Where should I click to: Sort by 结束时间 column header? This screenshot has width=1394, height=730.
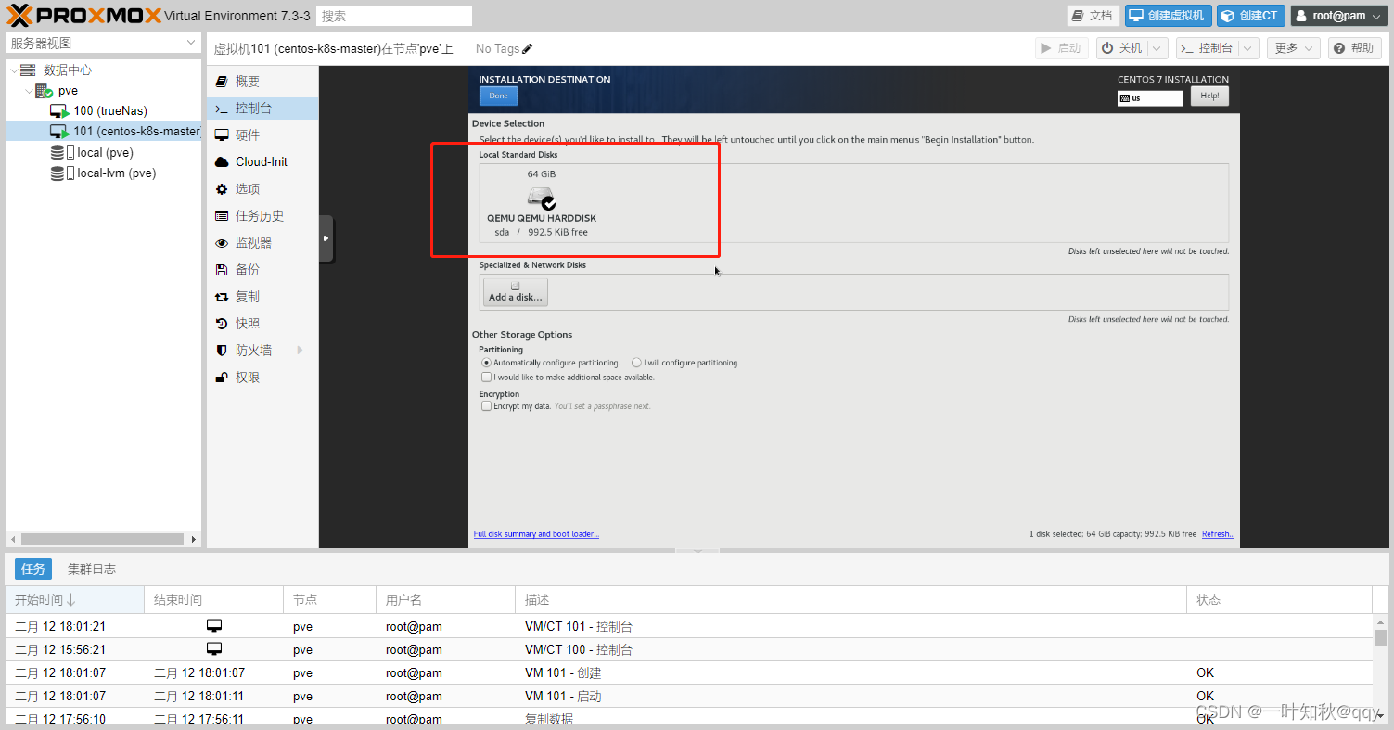213,600
